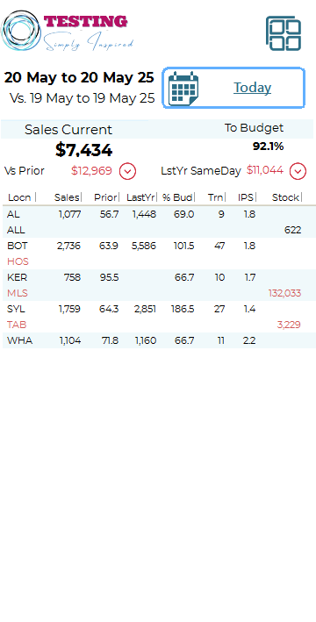Click the LastYr column header

(141, 197)
